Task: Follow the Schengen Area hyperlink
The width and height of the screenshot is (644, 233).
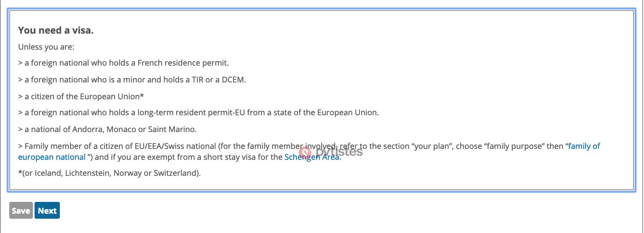Action: point(311,157)
